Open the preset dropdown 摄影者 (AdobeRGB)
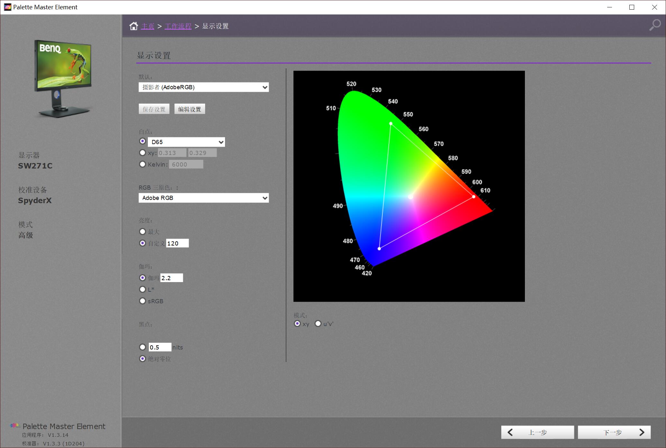This screenshot has height=448, width=666. click(x=203, y=87)
